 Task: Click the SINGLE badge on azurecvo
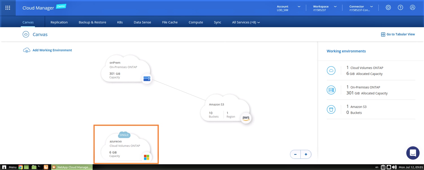[124, 135]
